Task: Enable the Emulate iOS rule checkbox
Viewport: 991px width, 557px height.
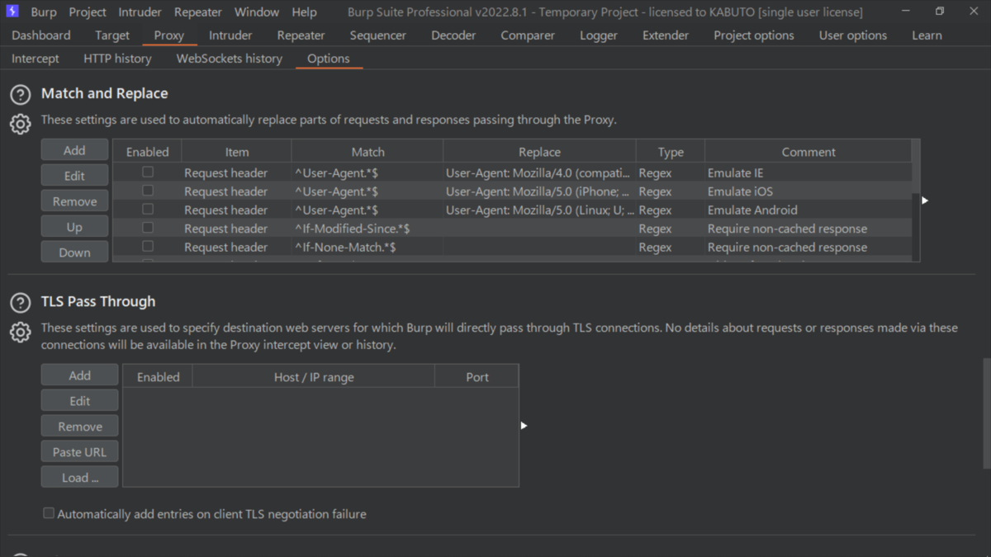Action: pyautogui.click(x=148, y=191)
